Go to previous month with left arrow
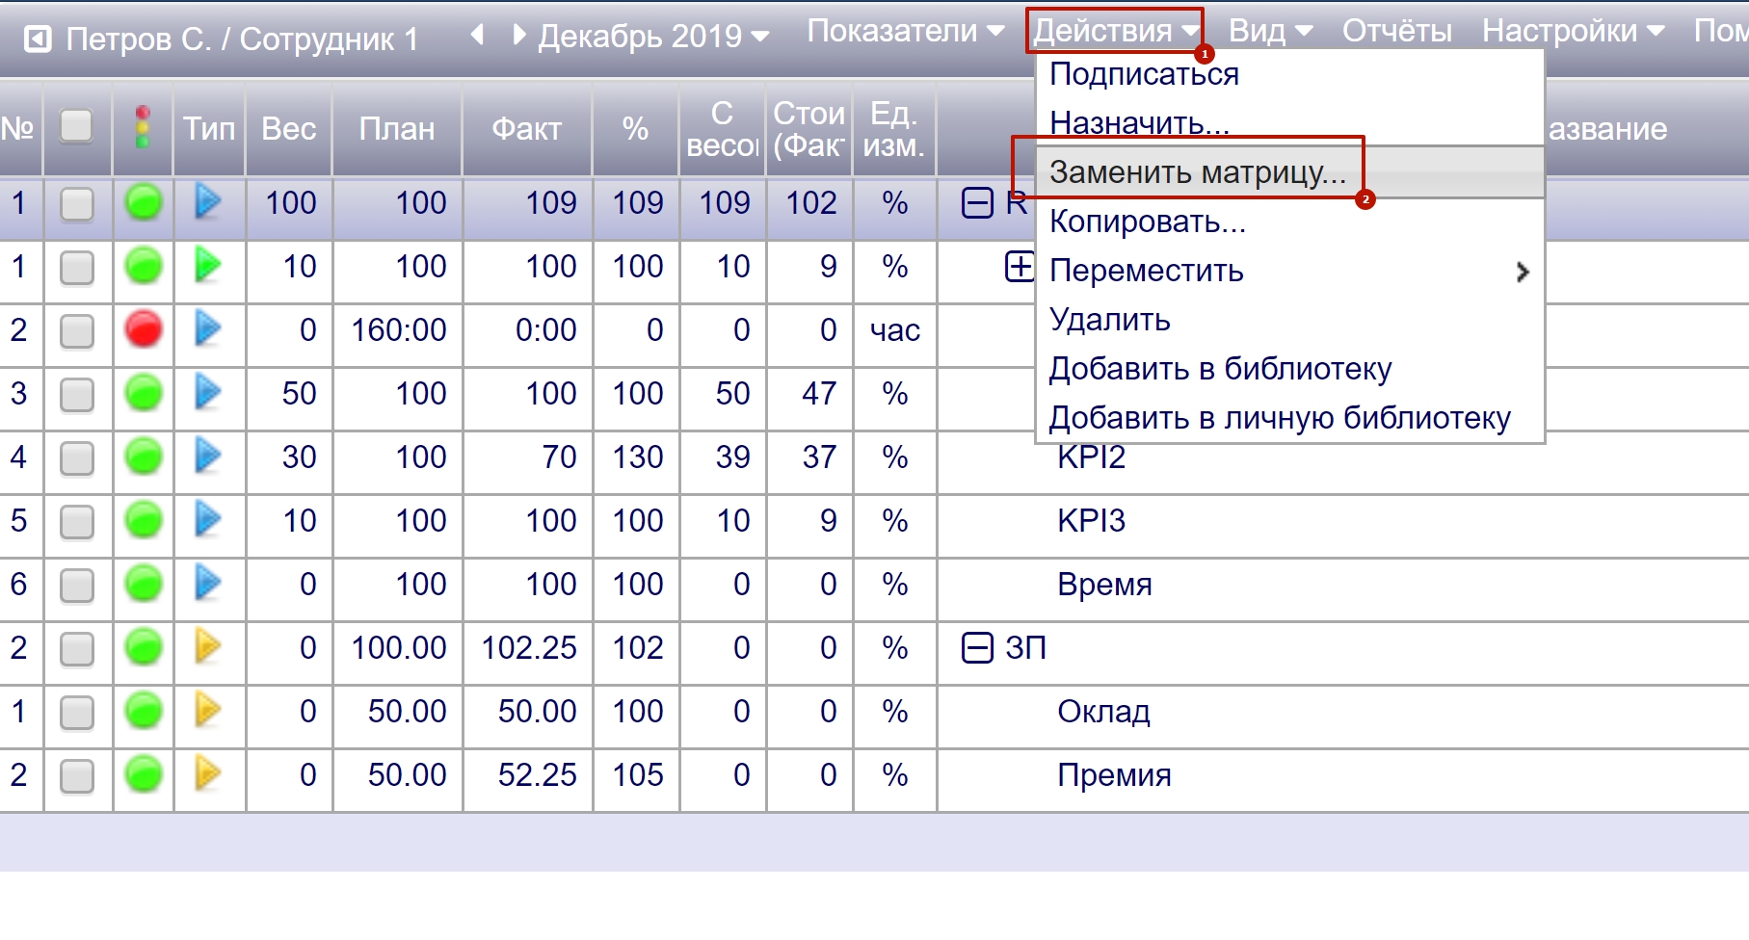Image resolution: width=1749 pixels, height=940 pixels. (477, 36)
